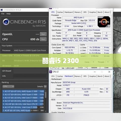
Task: Click the 690 cb CPU score
Action: pyautogui.click(x=35, y=39)
